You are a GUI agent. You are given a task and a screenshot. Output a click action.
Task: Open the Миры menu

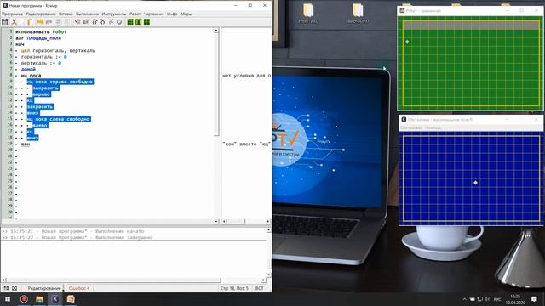pyautogui.click(x=186, y=14)
